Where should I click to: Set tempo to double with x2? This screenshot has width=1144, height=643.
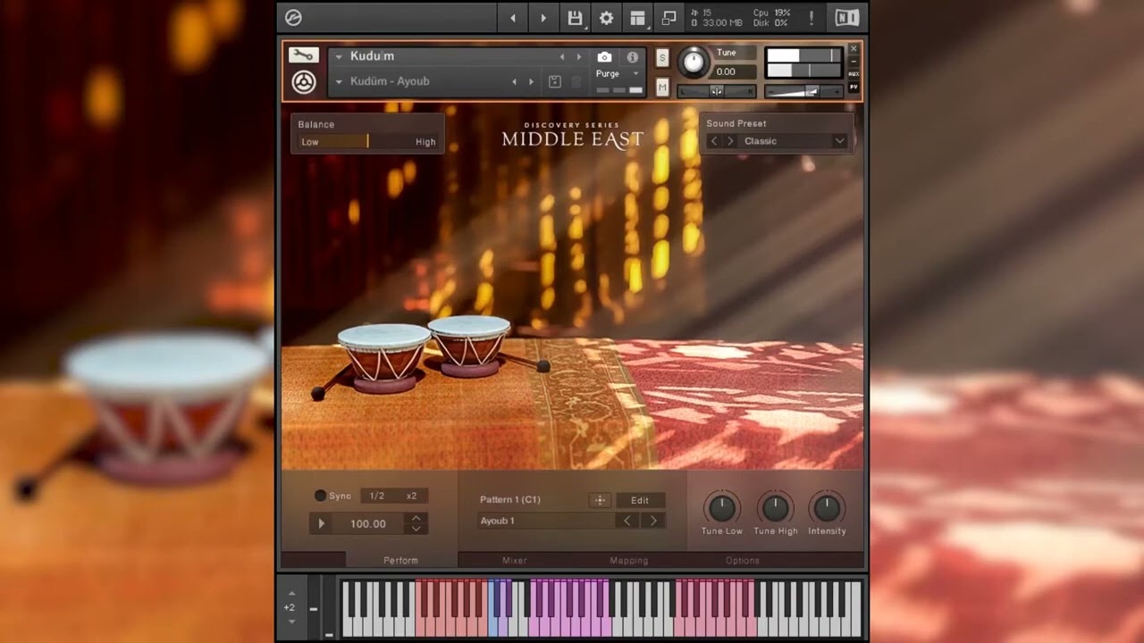411,496
